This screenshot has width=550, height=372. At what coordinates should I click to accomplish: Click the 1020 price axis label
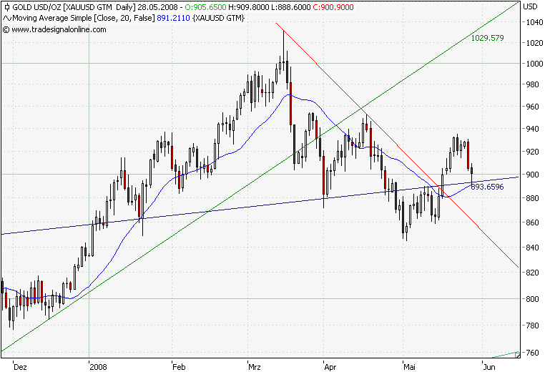point(534,43)
